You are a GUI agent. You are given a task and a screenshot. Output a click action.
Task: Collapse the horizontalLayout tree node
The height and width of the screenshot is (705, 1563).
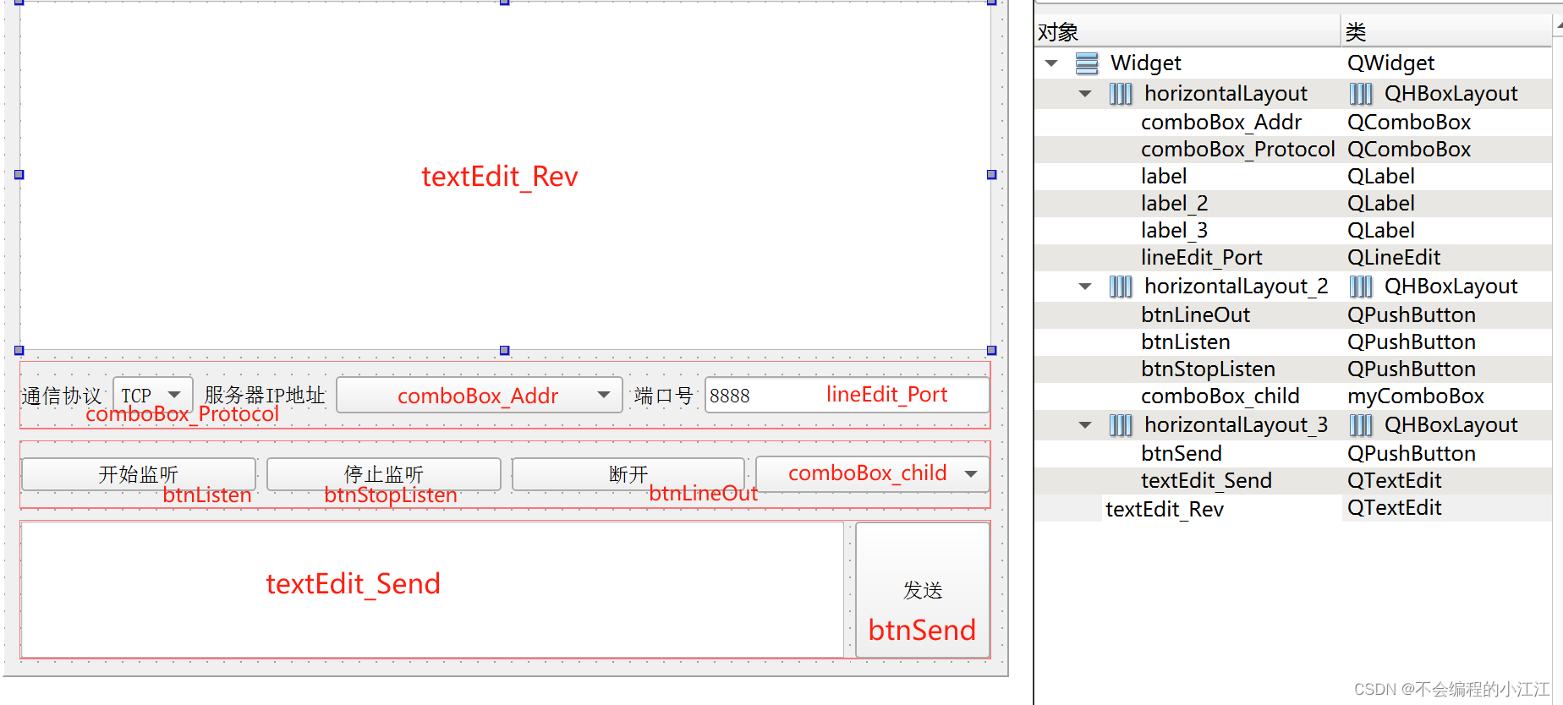[1085, 94]
